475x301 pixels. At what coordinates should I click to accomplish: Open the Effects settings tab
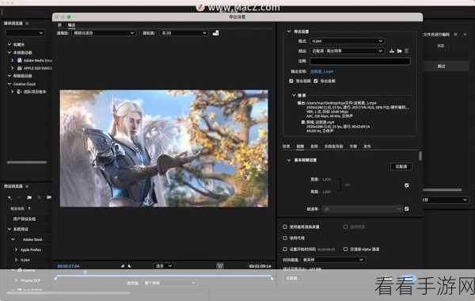(x=286, y=147)
